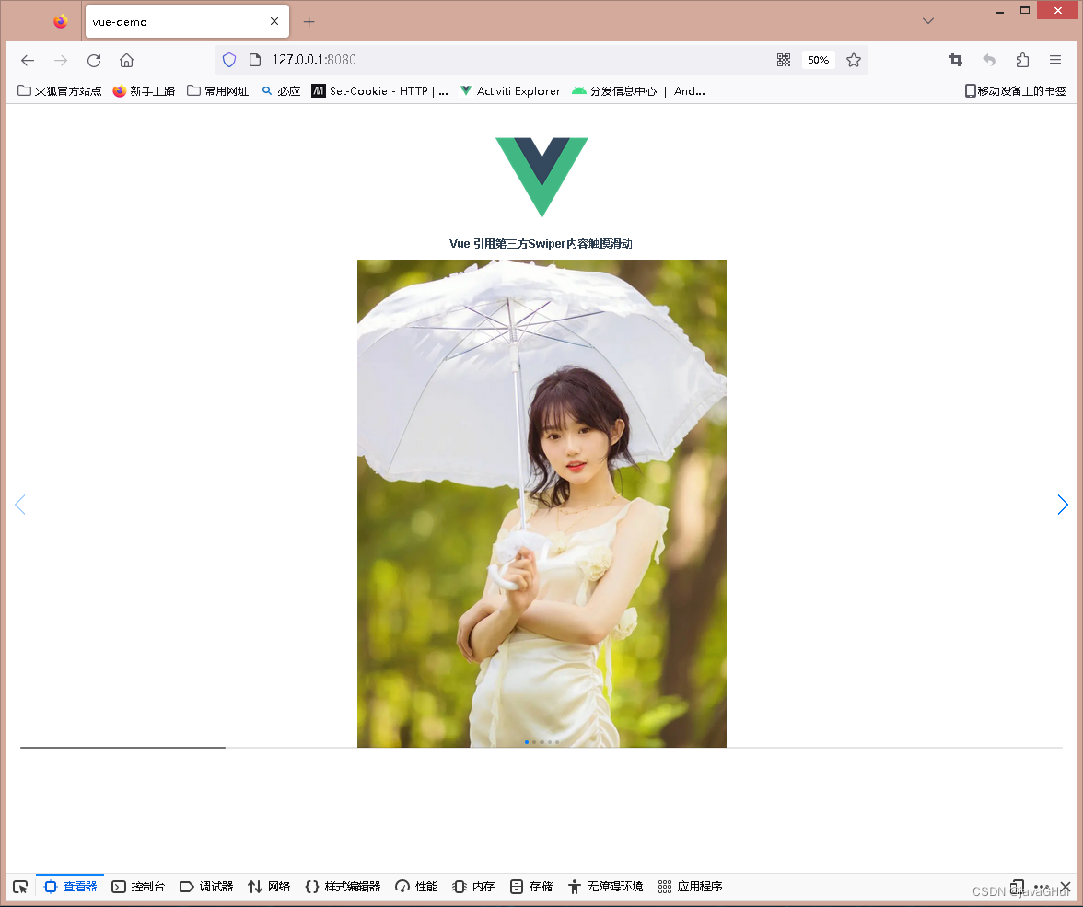Select the pick-element inspector icon in devtools
This screenshot has height=907, width=1083.
[x=20, y=887]
